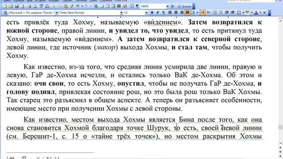The width and height of the screenshot is (283, 159).
Task: Insert an Excel worksheet
Action: 113,6
